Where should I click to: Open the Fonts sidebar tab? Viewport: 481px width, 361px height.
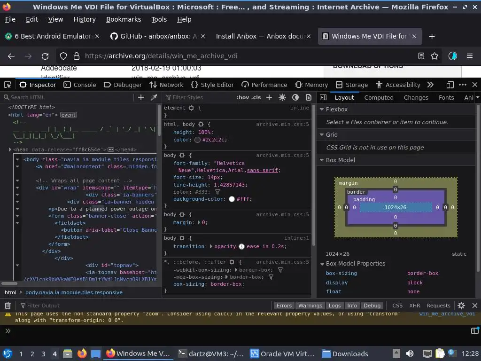pyautogui.click(x=446, y=97)
